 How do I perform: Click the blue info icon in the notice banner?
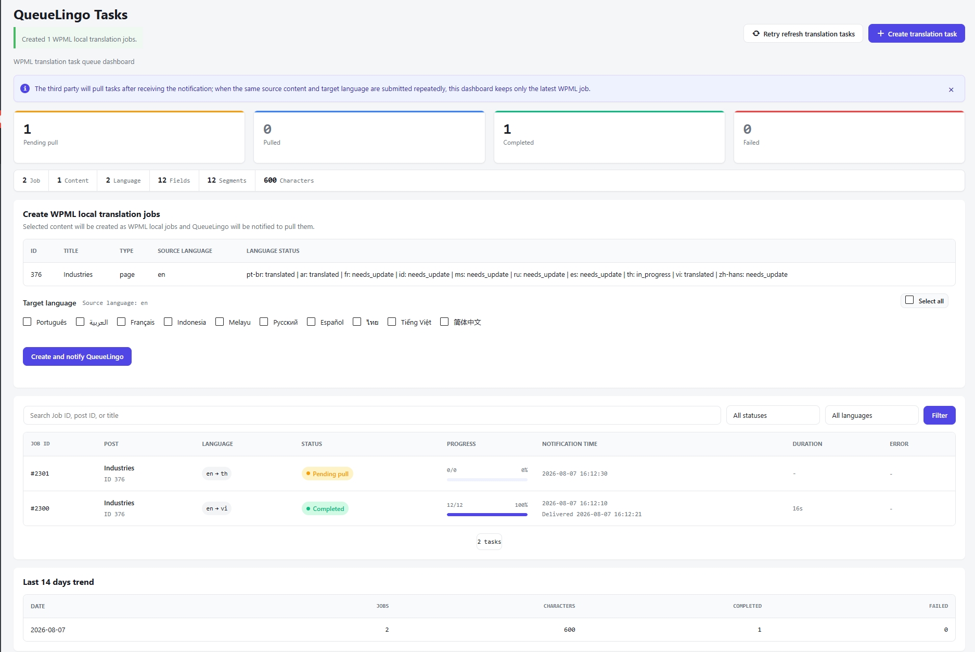pos(24,88)
